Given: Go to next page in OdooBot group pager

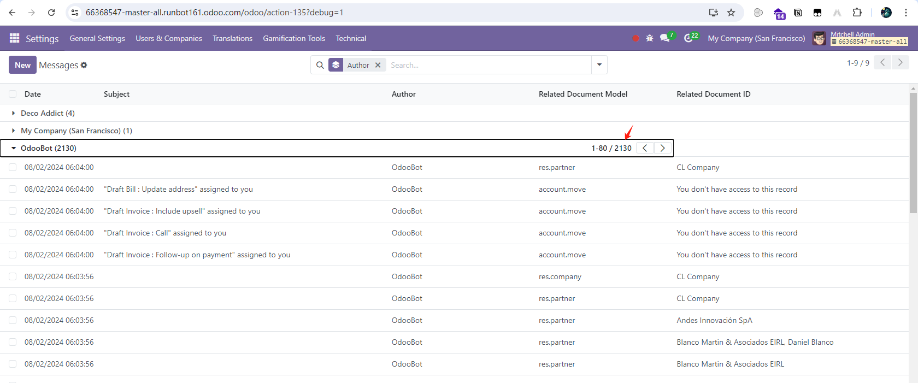Looking at the screenshot, I should coord(663,148).
